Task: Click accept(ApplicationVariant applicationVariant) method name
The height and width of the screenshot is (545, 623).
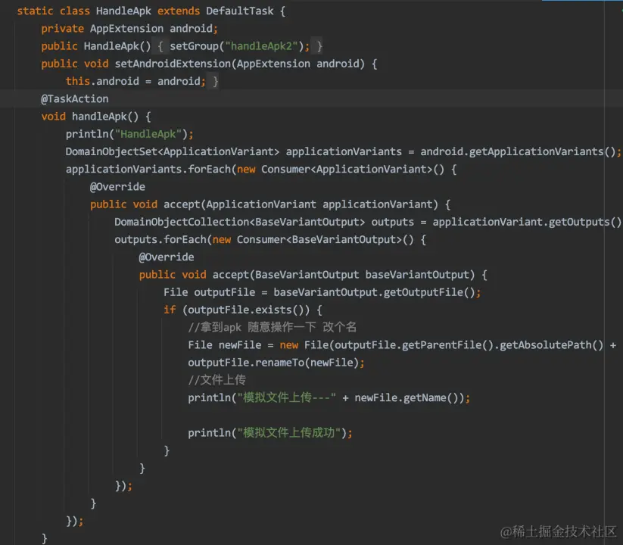Action: click(x=182, y=204)
